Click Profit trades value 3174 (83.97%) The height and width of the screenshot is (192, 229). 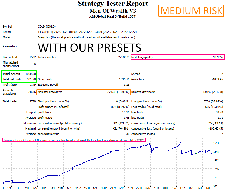pos(120,107)
